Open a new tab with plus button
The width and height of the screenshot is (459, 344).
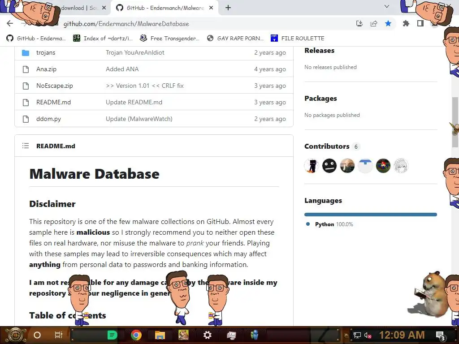click(228, 8)
